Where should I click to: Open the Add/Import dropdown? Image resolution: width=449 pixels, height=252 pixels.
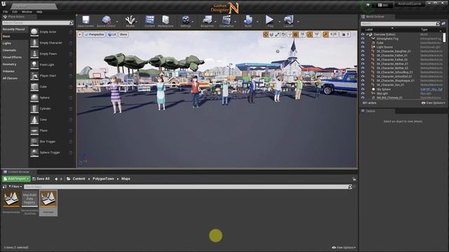[x=16, y=179]
